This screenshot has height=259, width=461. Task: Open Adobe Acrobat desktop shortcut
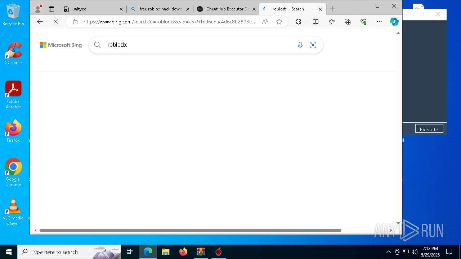13,95
